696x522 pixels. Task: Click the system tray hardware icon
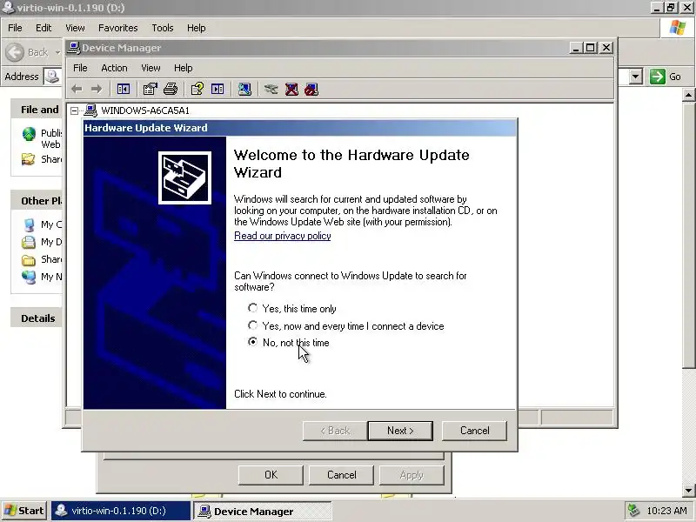634,511
